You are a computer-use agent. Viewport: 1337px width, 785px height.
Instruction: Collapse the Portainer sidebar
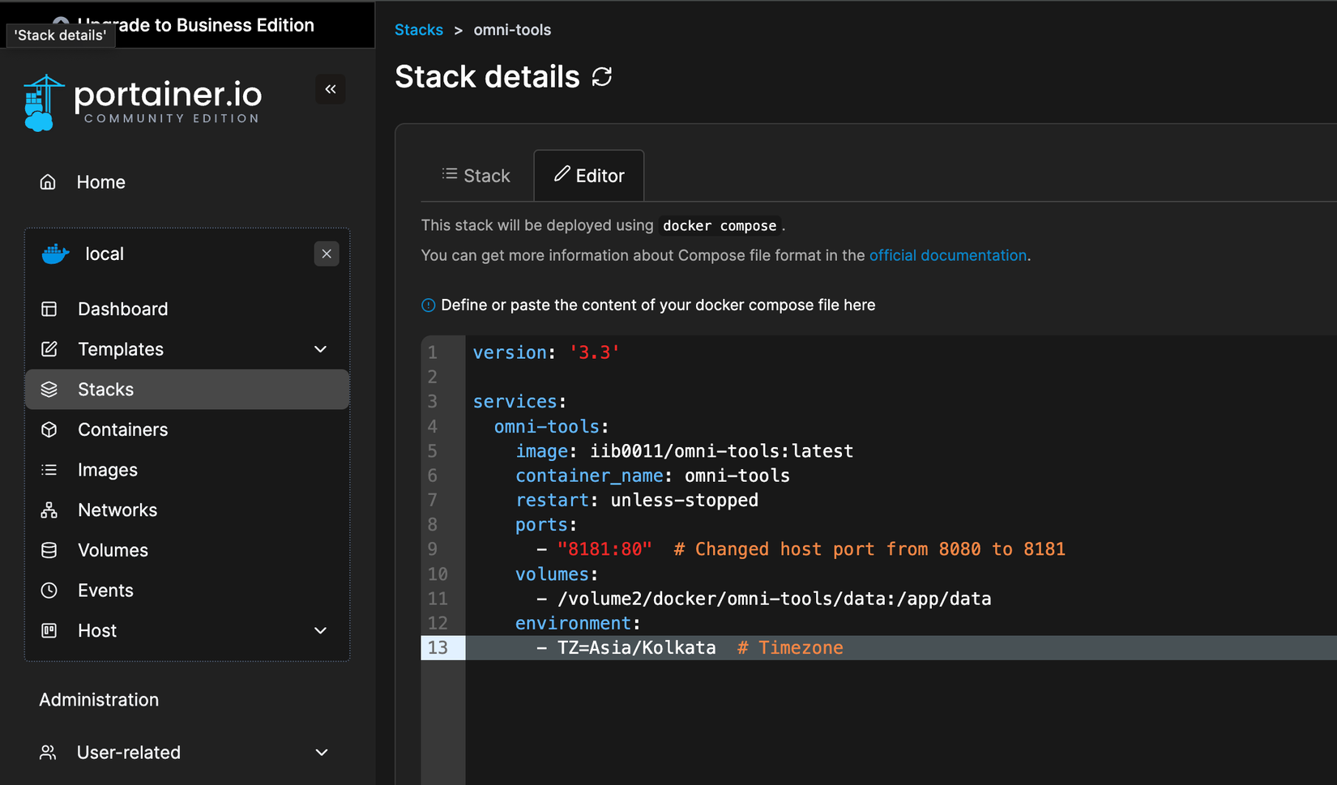point(331,89)
